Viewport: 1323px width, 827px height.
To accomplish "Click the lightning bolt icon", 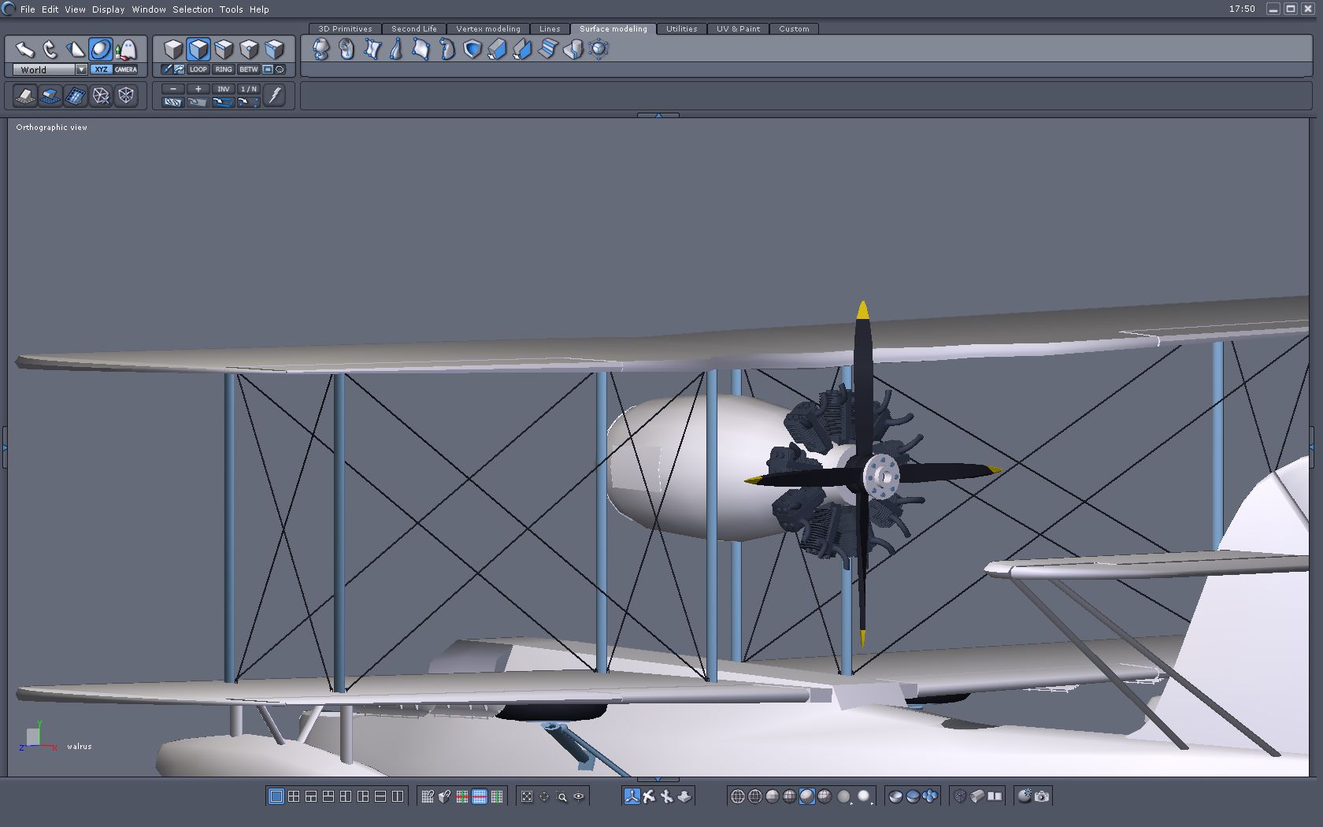I will 274,95.
